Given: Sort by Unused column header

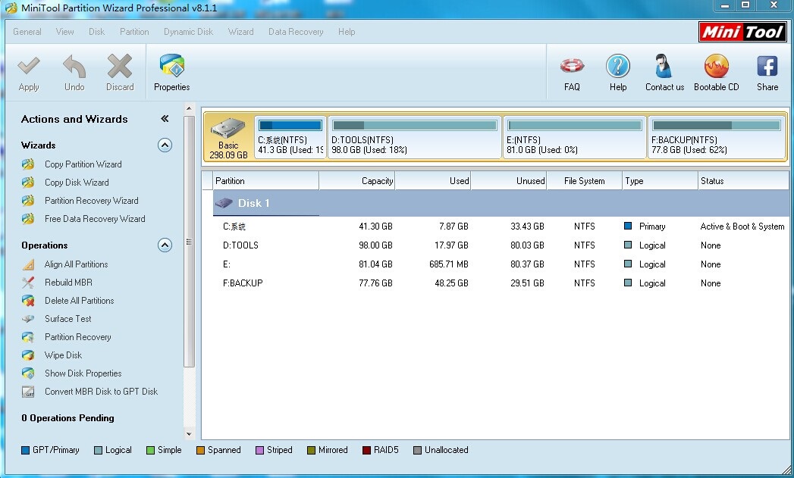Looking at the screenshot, I should (509, 181).
